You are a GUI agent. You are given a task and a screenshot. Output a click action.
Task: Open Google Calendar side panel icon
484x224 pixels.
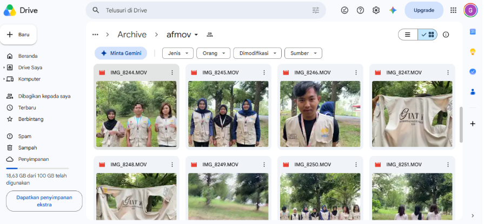click(x=473, y=32)
